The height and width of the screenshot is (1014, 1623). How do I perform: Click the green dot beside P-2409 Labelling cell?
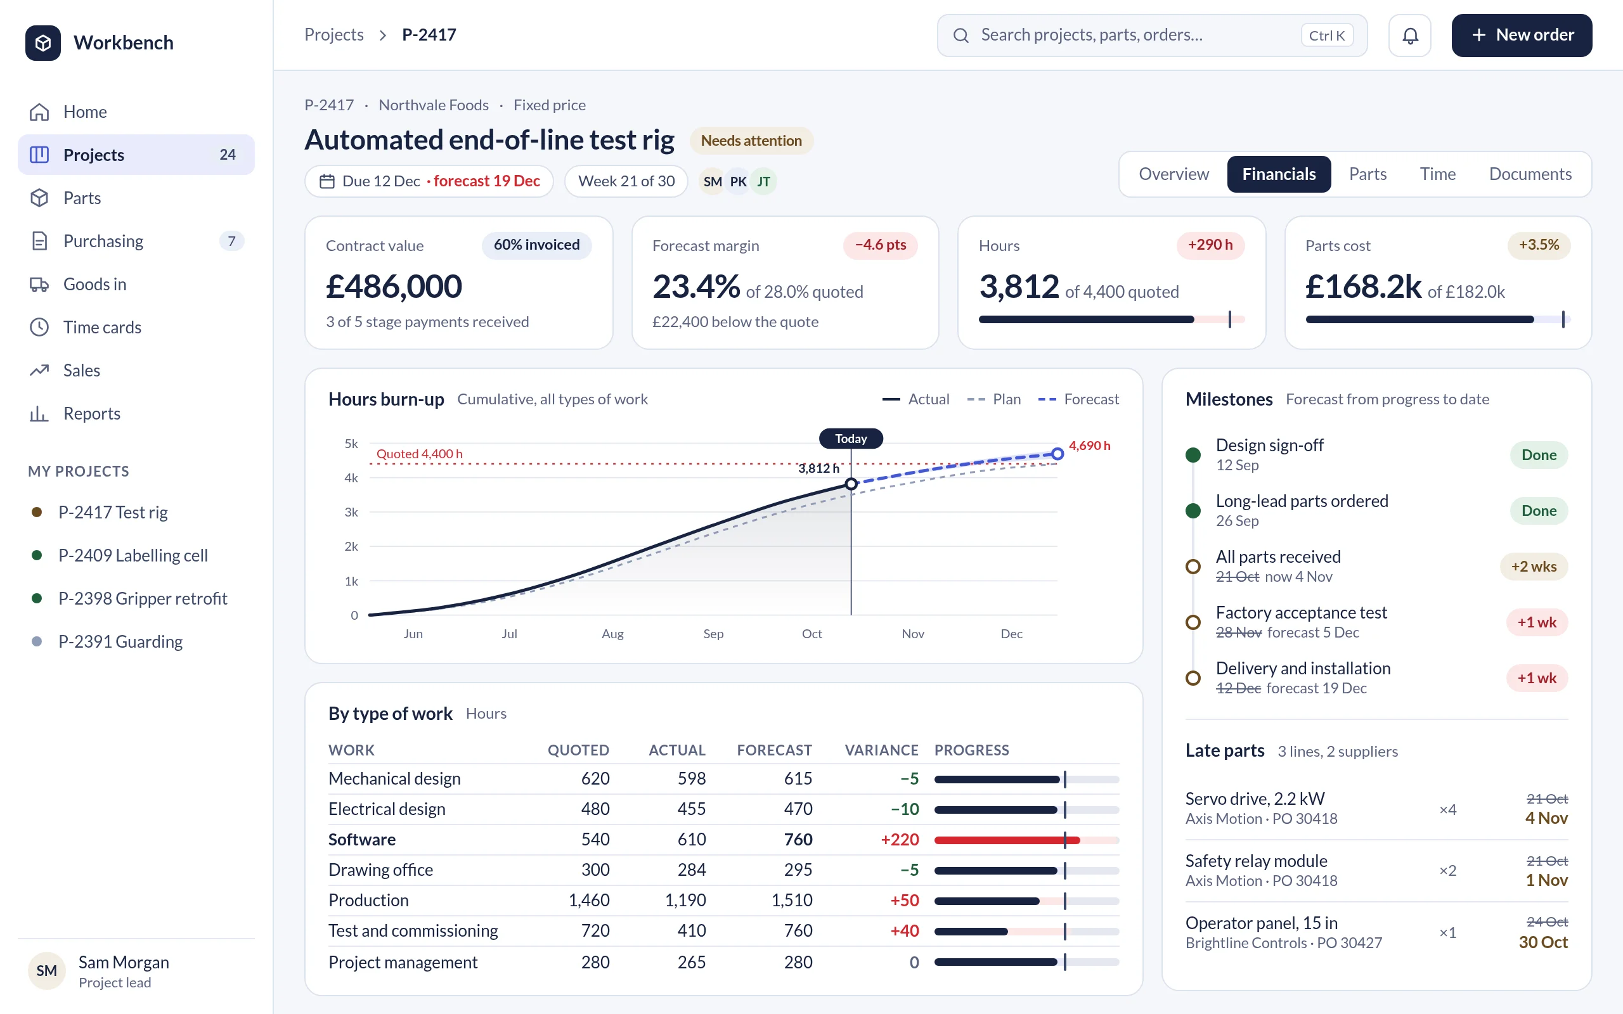click(37, 555)
